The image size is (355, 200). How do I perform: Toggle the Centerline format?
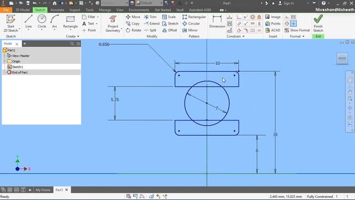[x=287, y=23]
